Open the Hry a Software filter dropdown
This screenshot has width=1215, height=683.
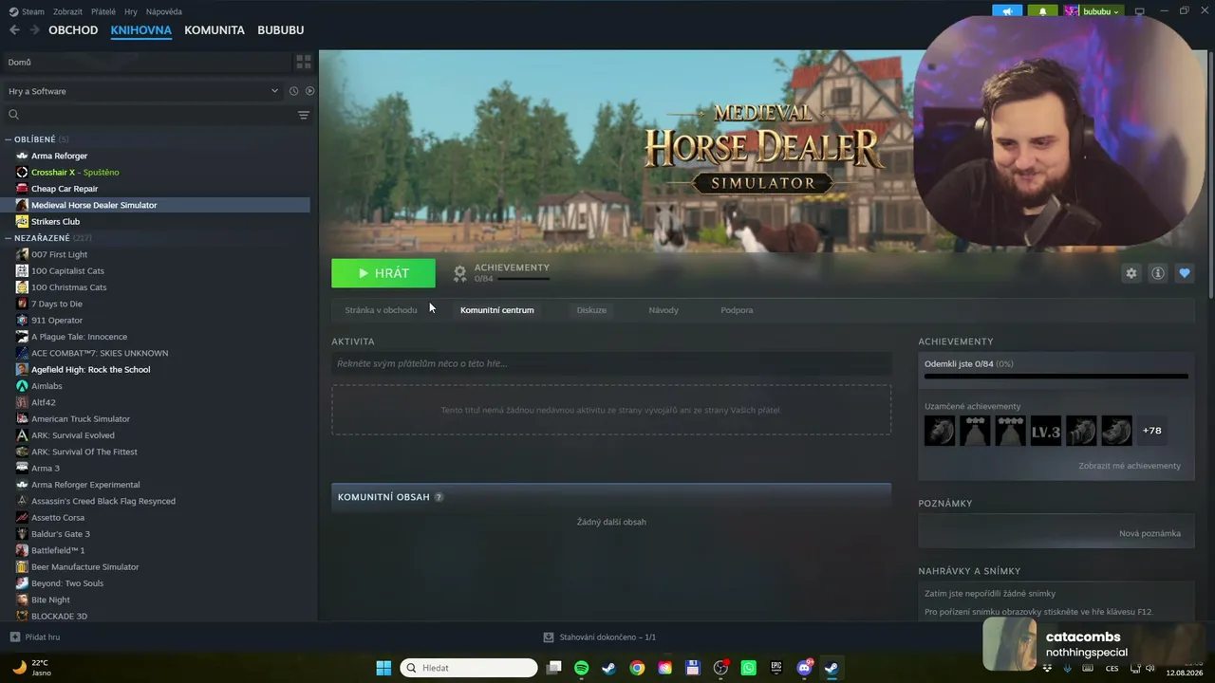coord(143,91)
